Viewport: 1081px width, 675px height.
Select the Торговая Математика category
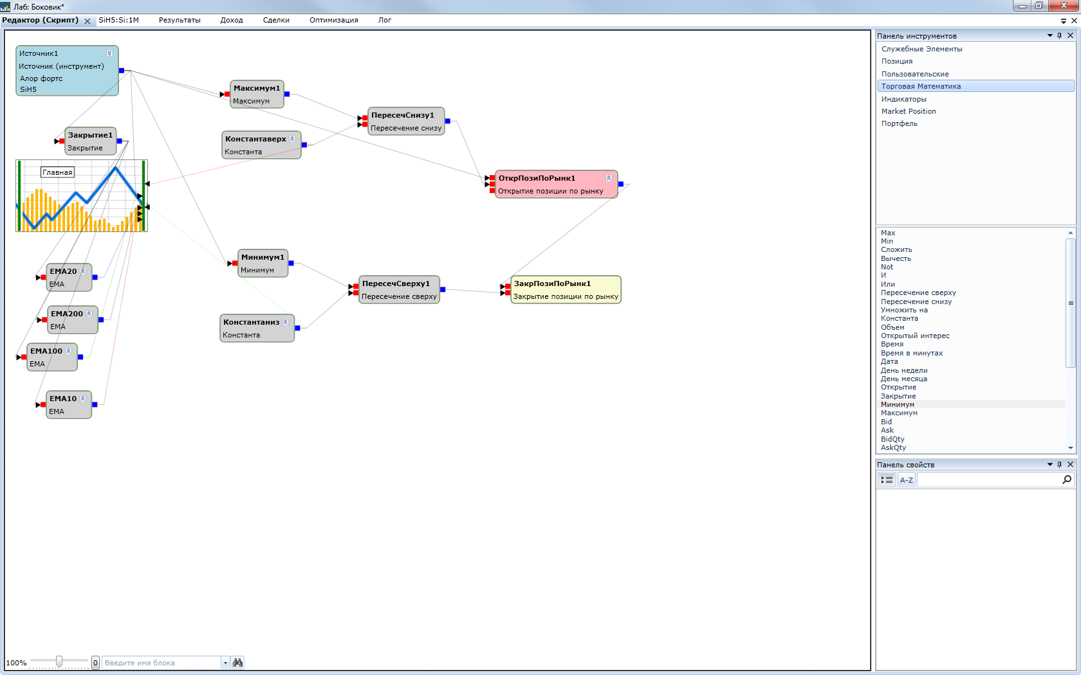coord(975,86)
